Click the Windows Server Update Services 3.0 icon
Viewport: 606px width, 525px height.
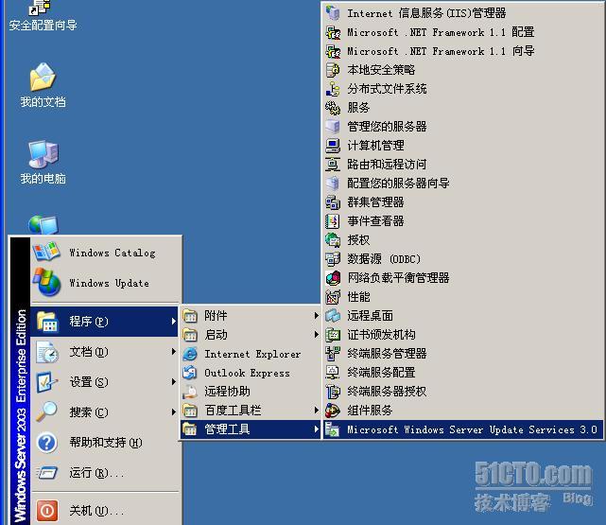coord(333,429)
